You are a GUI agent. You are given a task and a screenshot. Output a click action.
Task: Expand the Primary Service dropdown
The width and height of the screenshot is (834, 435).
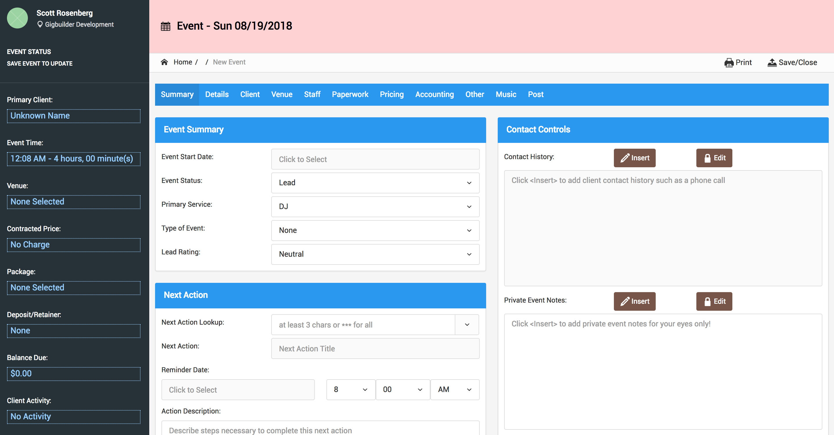375,206
